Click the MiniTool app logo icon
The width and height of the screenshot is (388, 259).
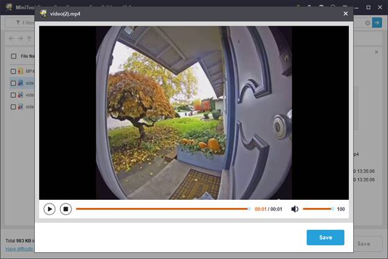coord(9,7)
